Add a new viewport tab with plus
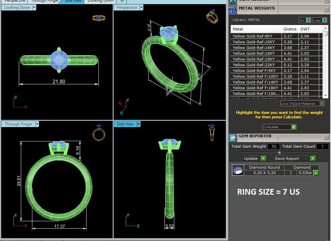This screenshot has width=331, height=241. coord(122,1)
